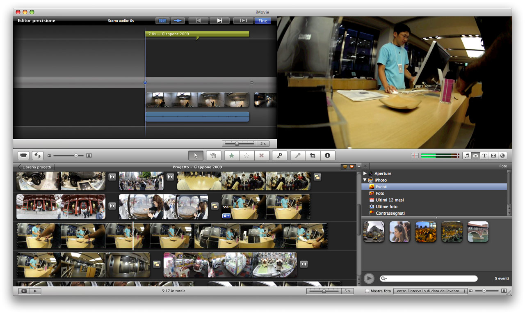Open the clip action gear menu on 55s clip
The width and height of the screenshot is (525, 314).
click(226, 216)
